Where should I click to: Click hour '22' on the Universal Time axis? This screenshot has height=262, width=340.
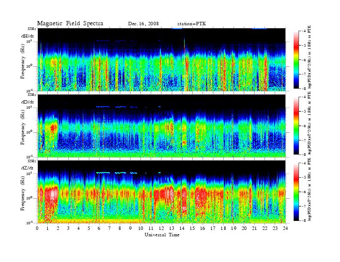tap(264, 229)
